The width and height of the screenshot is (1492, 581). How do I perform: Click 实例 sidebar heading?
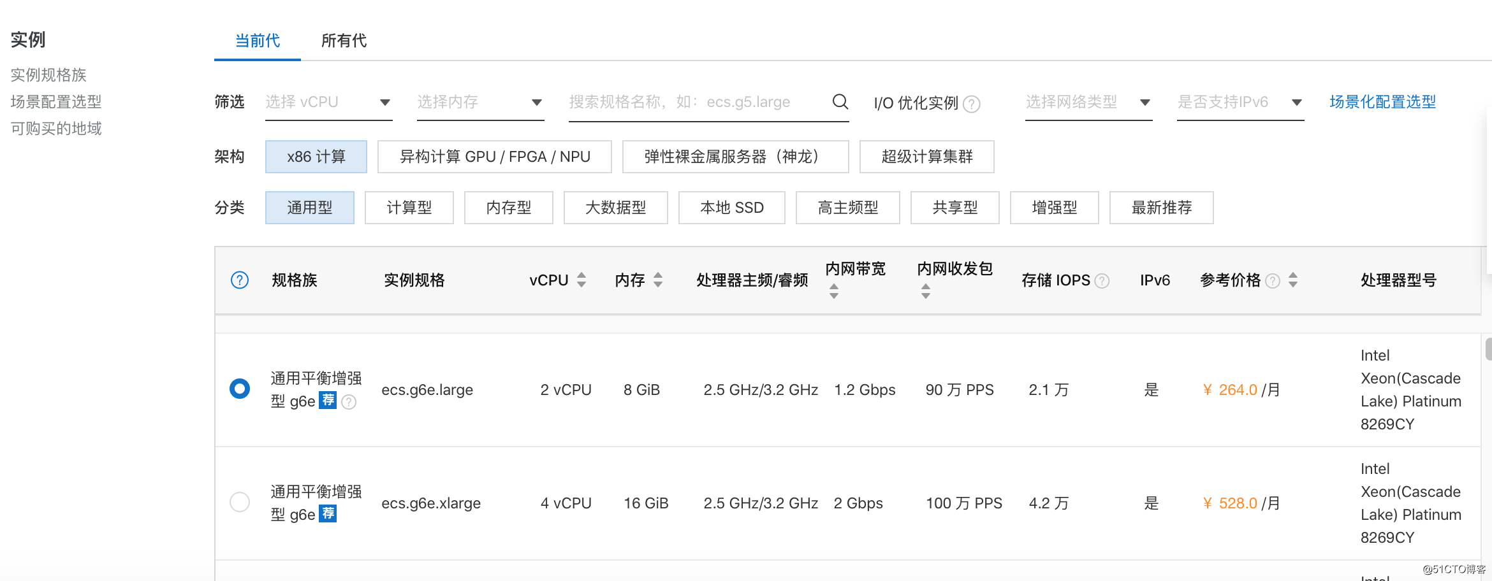click(x=28, y=39)
